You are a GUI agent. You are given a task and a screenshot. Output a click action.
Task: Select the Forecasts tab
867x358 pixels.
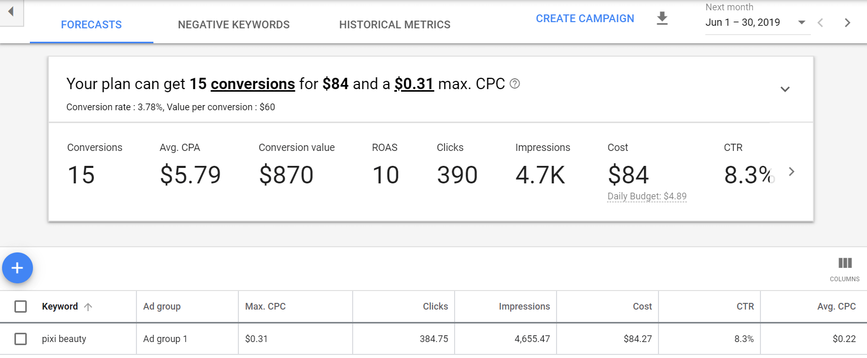point(92,25)
